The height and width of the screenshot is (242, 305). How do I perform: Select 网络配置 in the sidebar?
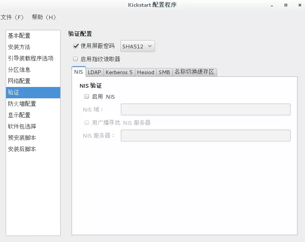tap(19, 81)
